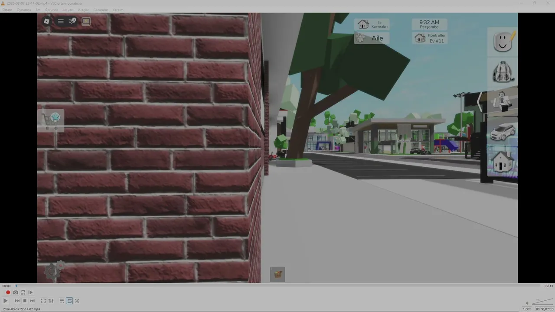Image resolution: width=555 pixels, height=312 pixels.
Task: Stop playback with the square button
Action: pos(25,301)
